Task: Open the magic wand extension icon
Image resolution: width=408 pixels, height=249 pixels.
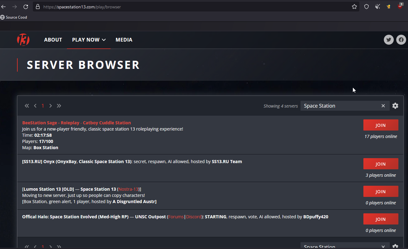Action: (x=377, y=7)
